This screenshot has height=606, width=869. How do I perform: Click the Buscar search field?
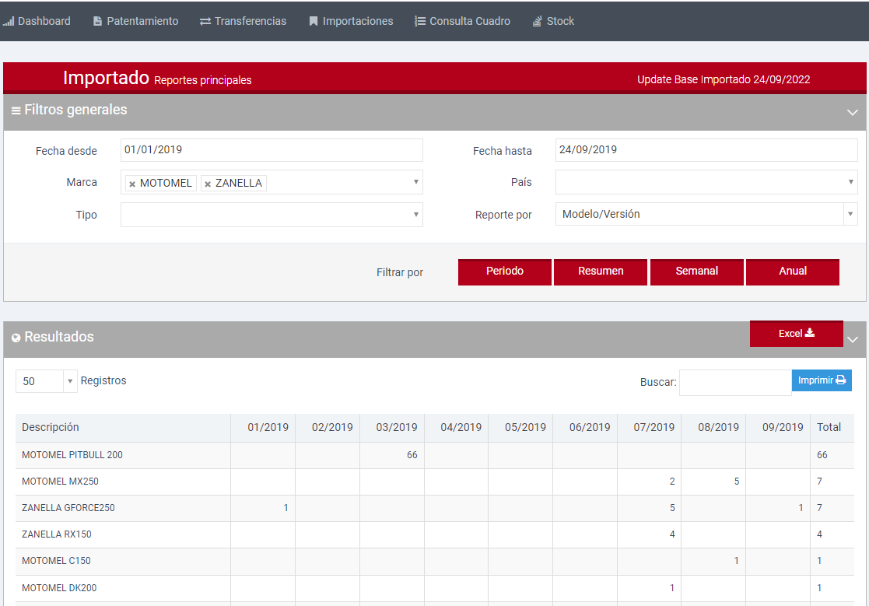pyautogui.click(x=734, y=382)
